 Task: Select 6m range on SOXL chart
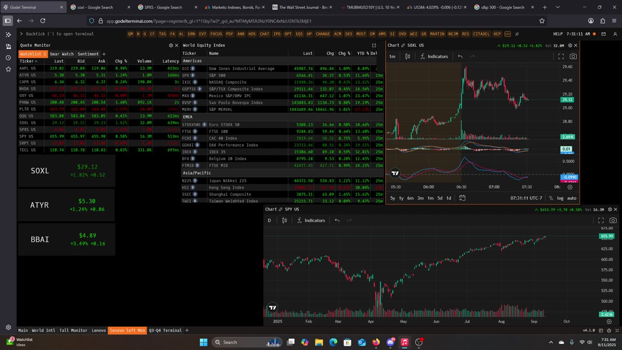point(411,198)
